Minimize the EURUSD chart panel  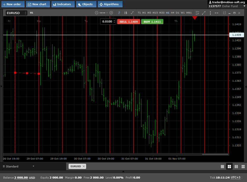229,13
